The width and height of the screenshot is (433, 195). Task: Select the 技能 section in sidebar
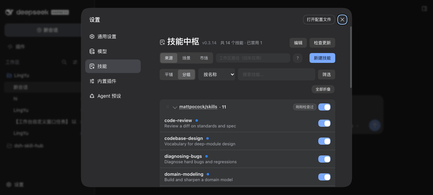coord(113,66)
